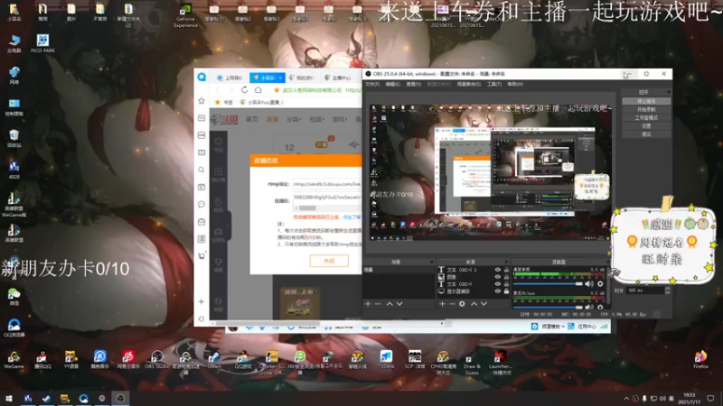The width and height of the screenshot is (723, 406).
Task: Open Steam desktop shortcut
Action: [214, 360]
